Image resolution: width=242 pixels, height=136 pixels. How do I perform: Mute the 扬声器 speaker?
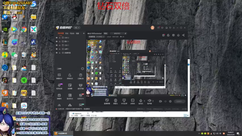click(x=149, y=102)
